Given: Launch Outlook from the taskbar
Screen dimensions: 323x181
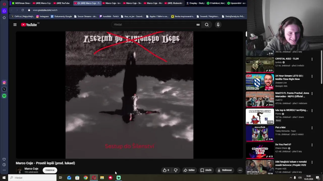Looking at the screenshot, I should tap(69, 178).
